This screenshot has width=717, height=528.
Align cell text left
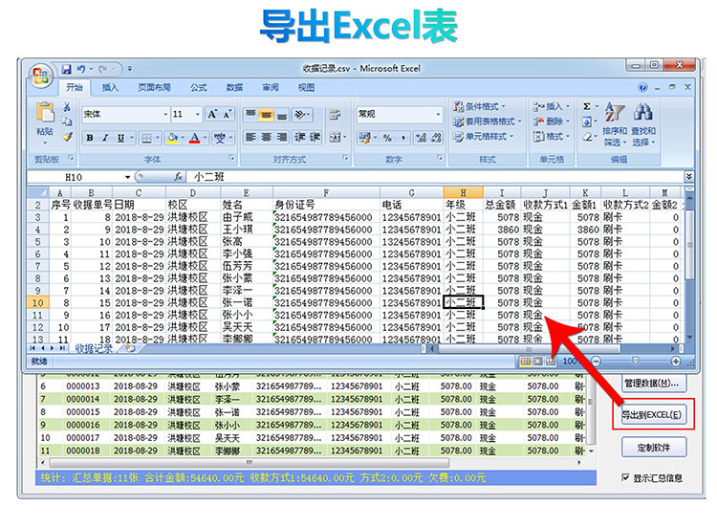point(250,137)
